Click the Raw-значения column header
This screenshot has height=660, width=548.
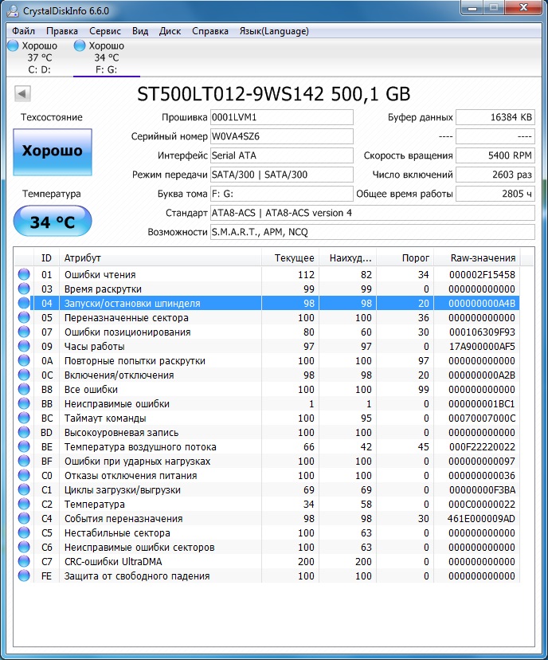tap(483, 257)
